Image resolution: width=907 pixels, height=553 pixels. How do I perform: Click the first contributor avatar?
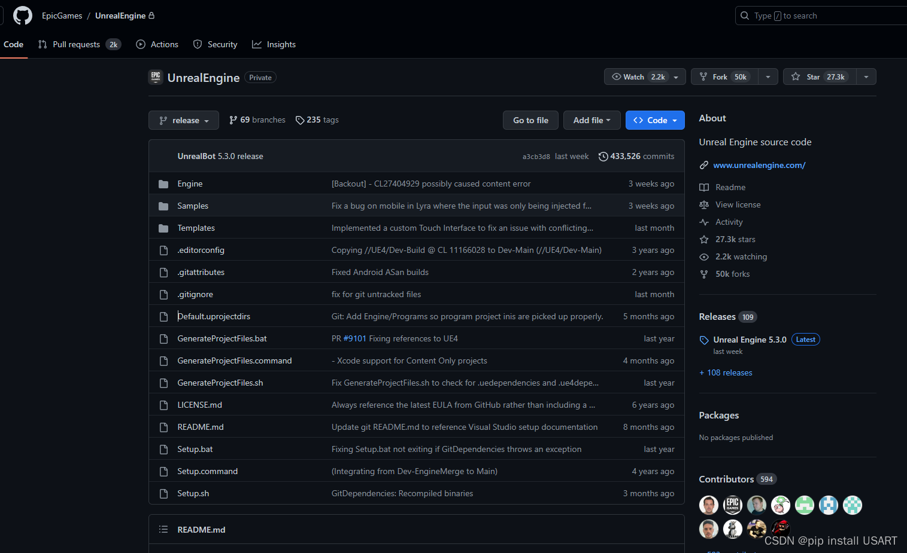709,505
